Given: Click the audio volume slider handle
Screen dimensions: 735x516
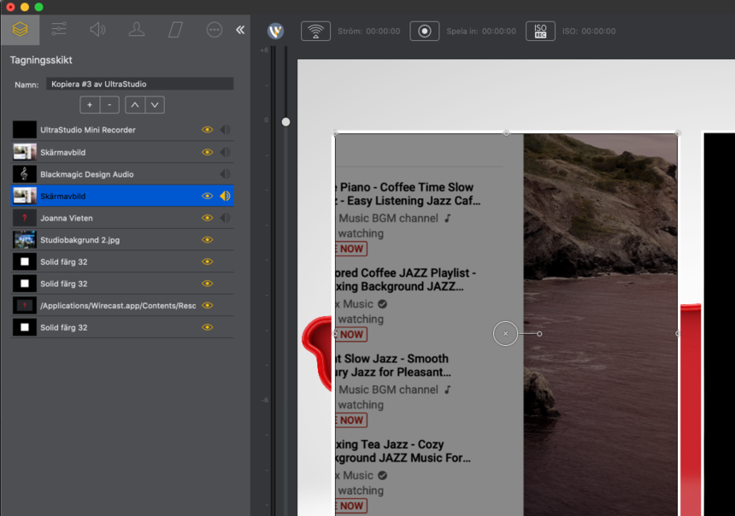Looking at the screenshot, I should (x=285, y=122).
